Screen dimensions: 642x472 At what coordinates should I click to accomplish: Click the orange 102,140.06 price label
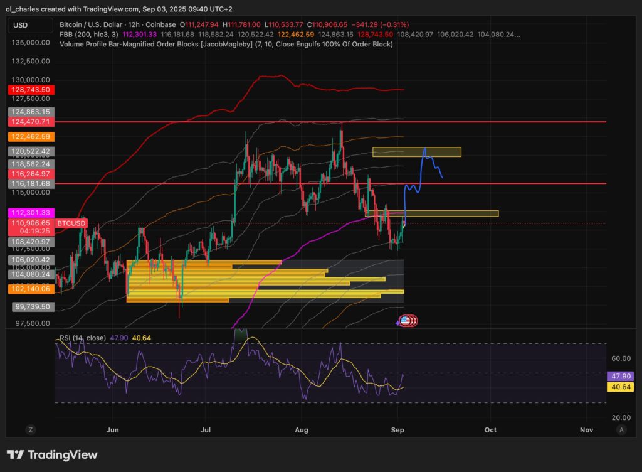pos(29,289)
